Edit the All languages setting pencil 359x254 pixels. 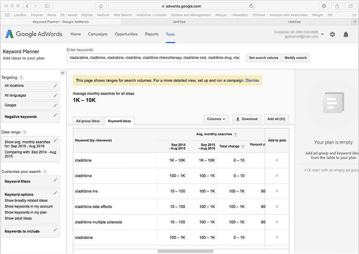click(55, 95)
